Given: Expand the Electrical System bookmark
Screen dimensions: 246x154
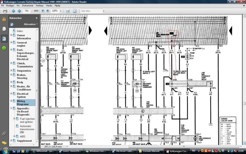Looking at the screenshot, I should point(11,94).
